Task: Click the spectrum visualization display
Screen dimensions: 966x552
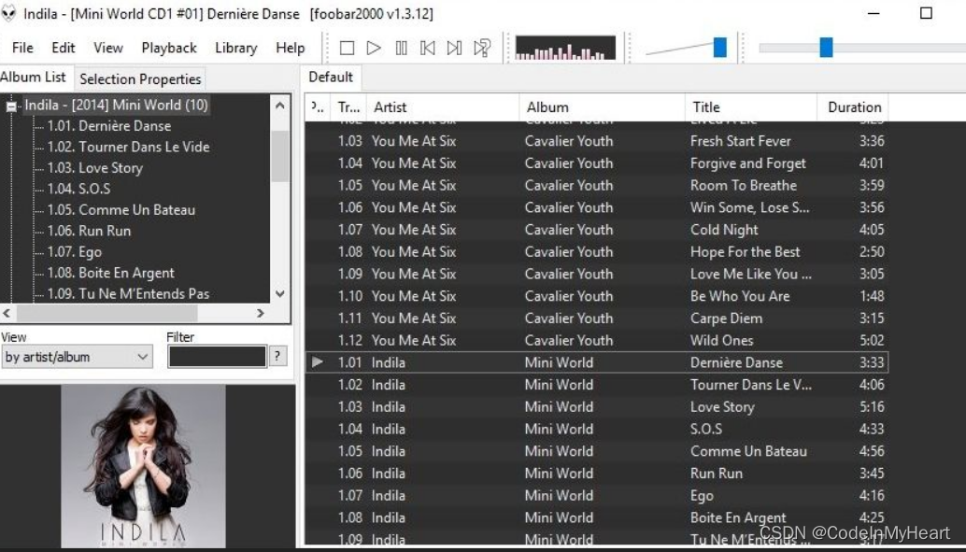Action: (x=565, y=48)
